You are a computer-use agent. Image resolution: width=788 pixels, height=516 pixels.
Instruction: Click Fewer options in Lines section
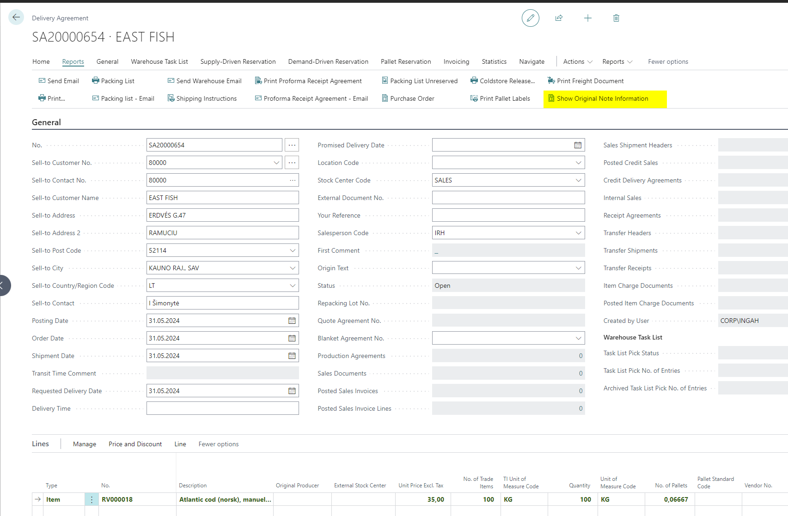[x=218, y=444]
